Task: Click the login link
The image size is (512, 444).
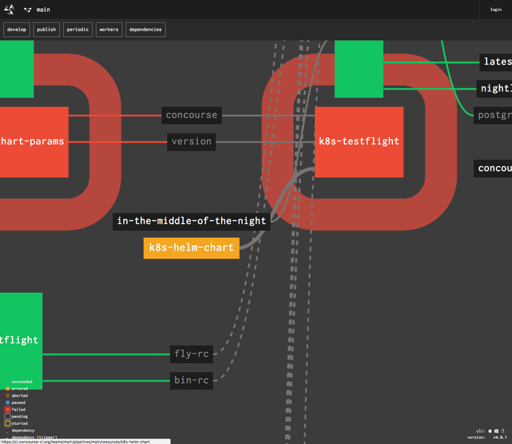Action: [x=495, y=10]
